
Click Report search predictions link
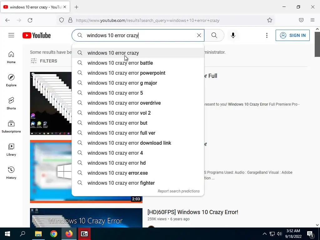178,191
